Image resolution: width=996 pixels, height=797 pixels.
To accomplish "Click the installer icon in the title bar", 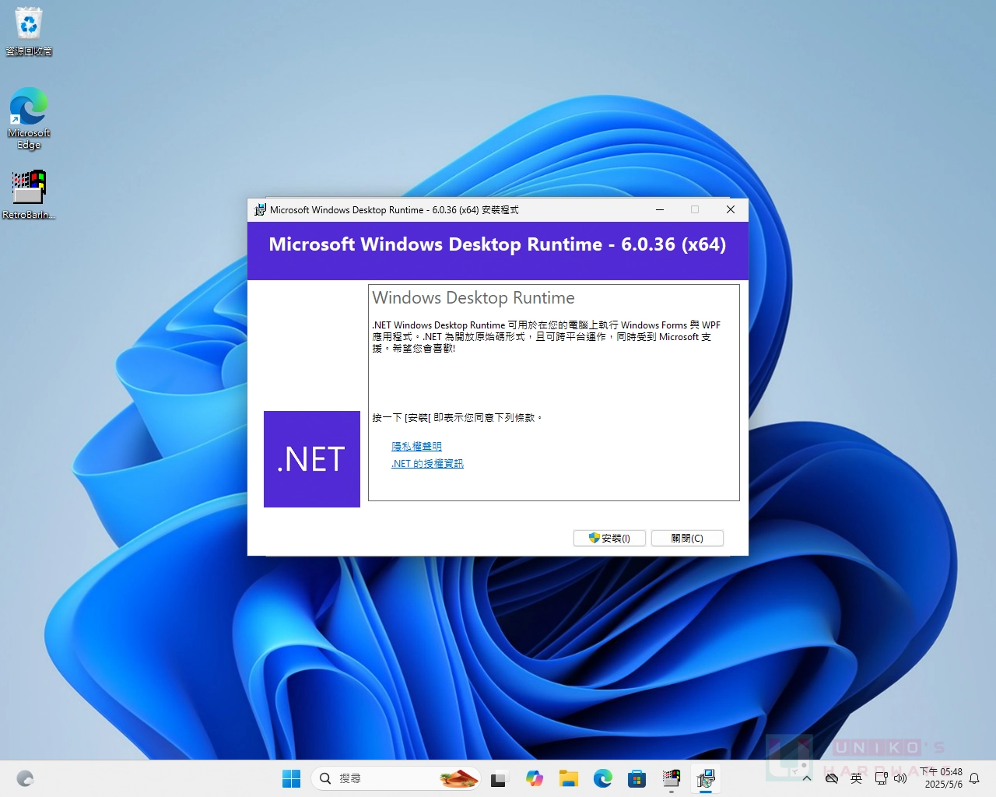I will pos(260,209).
